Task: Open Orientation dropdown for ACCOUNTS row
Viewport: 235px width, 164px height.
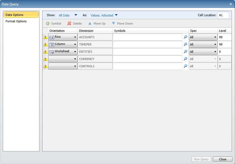Action: 75,37
